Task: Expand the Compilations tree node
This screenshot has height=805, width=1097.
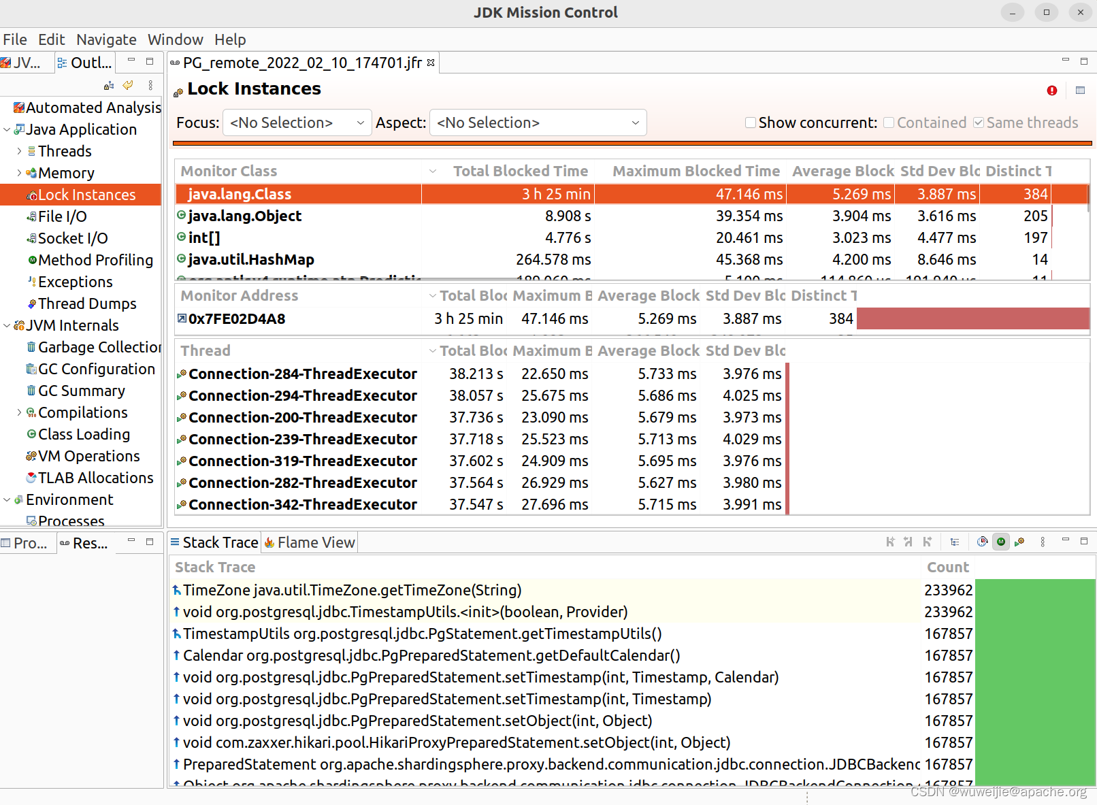Action: [x=19, y=412]
